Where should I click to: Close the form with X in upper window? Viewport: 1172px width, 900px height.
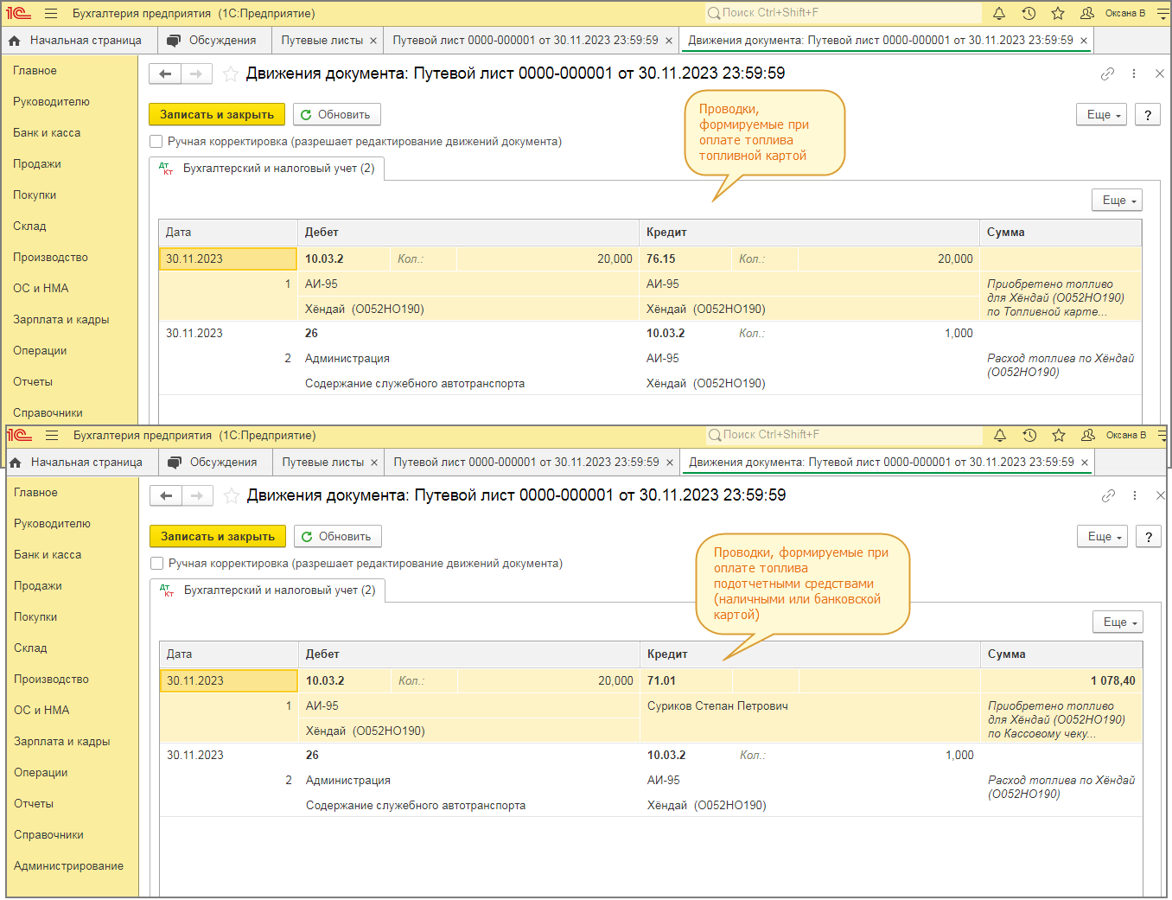coord(1160,73)
